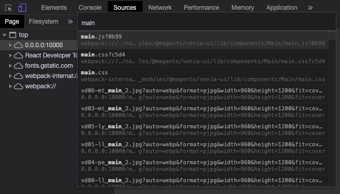340x194 pixels.
Task: Activate the inspect element picker icon
Action: tap(8, 8)
